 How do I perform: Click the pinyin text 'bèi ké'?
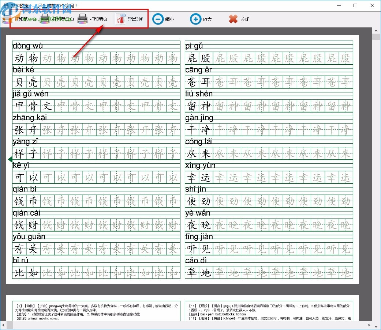pyautogui.click(x=23, y=70)
